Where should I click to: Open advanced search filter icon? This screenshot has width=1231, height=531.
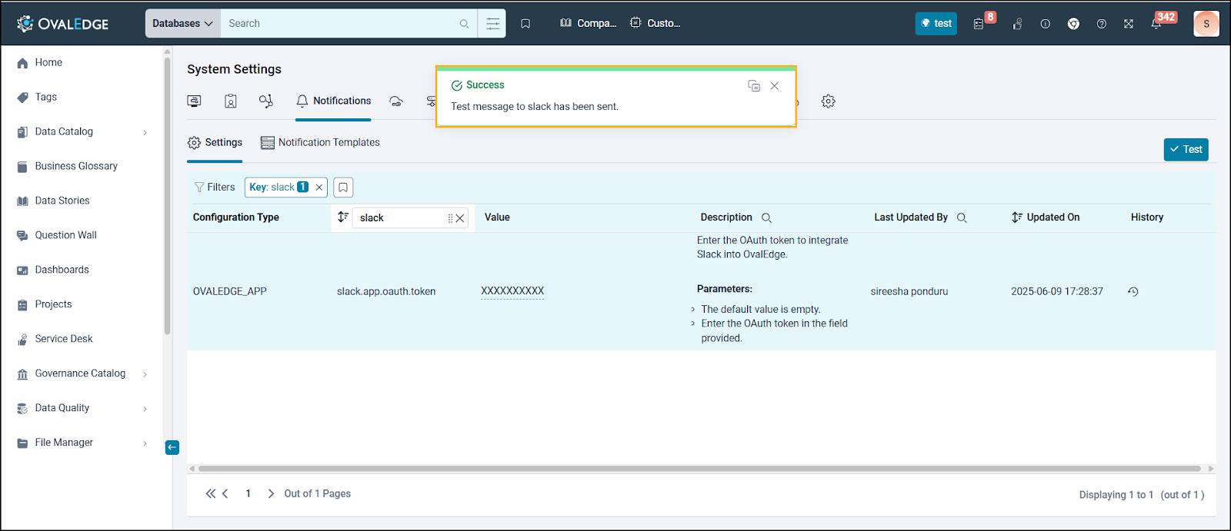click(x=492, y=24)
